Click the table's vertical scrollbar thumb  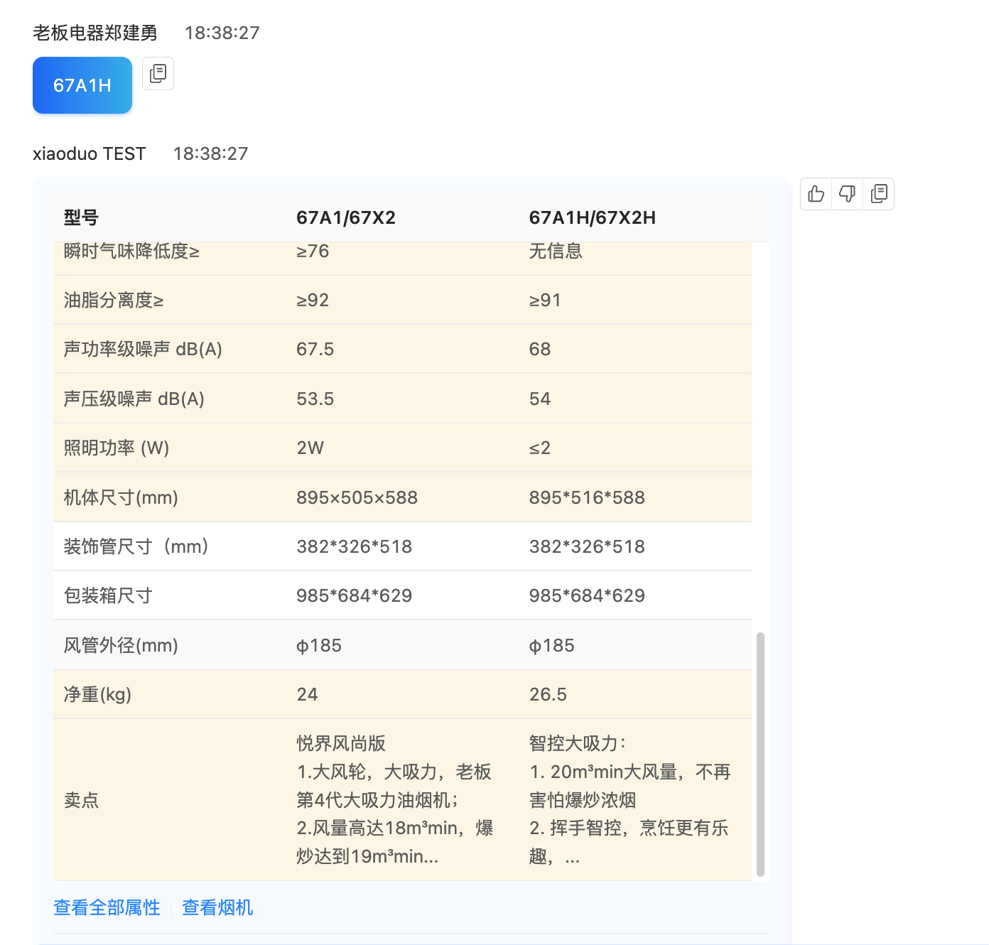760,755
